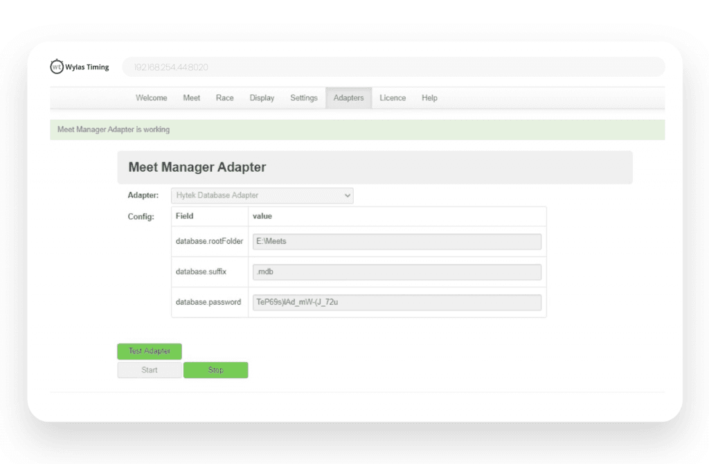Open the Help tab
This screenshot has height=464, width=709.
(429, 98)
